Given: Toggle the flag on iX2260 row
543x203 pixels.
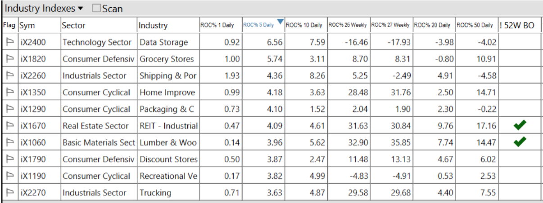Looking at the screenshot, I should click(9, 76).
